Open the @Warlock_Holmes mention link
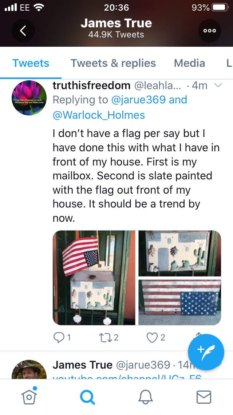Viewport: 233px width, 415px height. (99, 115)
